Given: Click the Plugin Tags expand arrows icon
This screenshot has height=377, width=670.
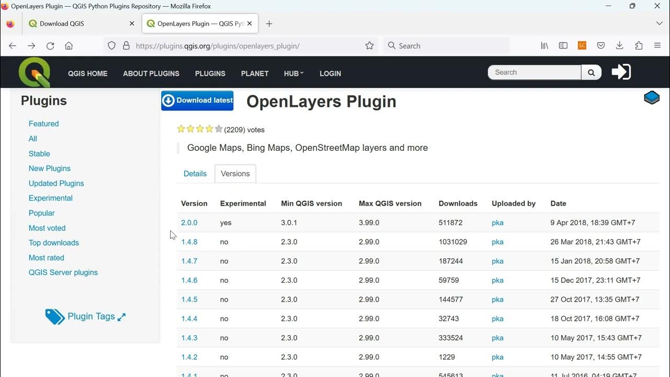Looking at the screenshot, I should point(121,317).
